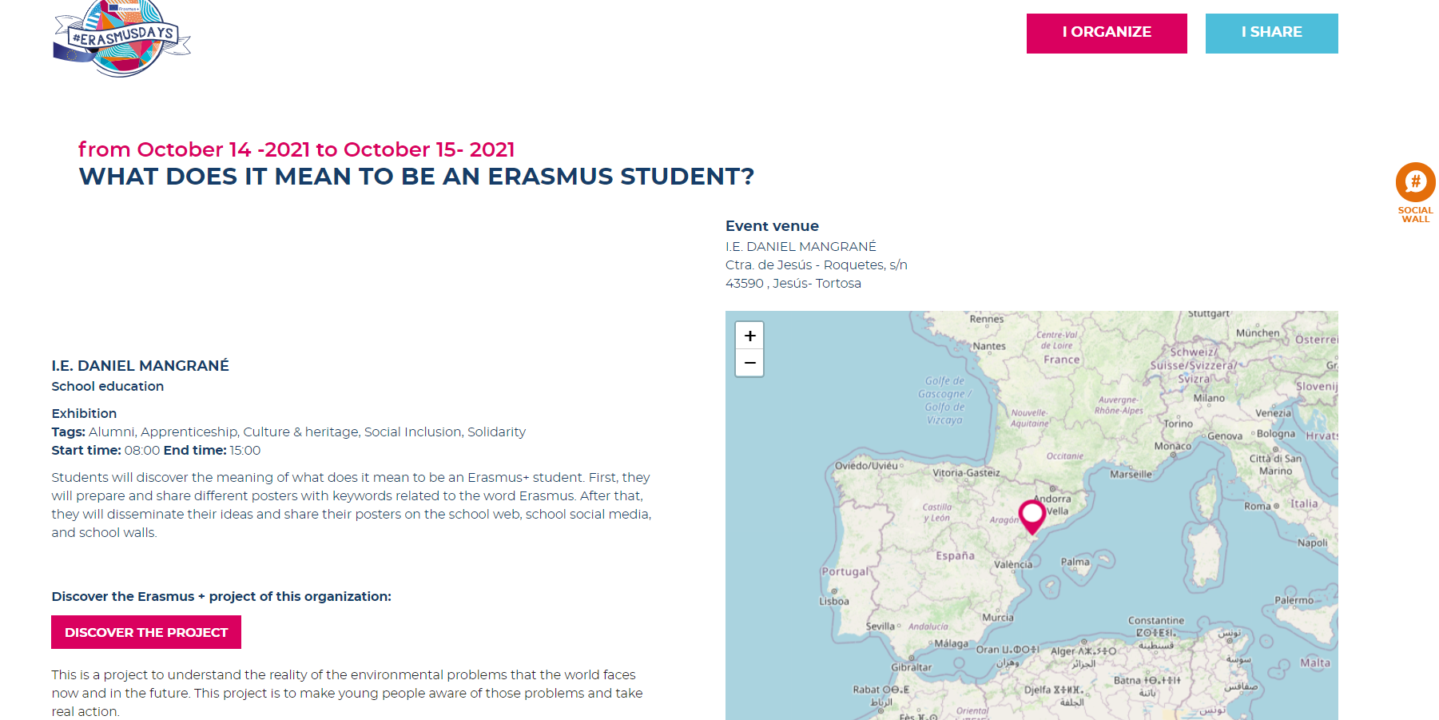The height and width of the screenshot is (720, 1439).
Task: Click the I.E. DANIEL MANGRANÉ organizer heading
Action: [141, 366]
